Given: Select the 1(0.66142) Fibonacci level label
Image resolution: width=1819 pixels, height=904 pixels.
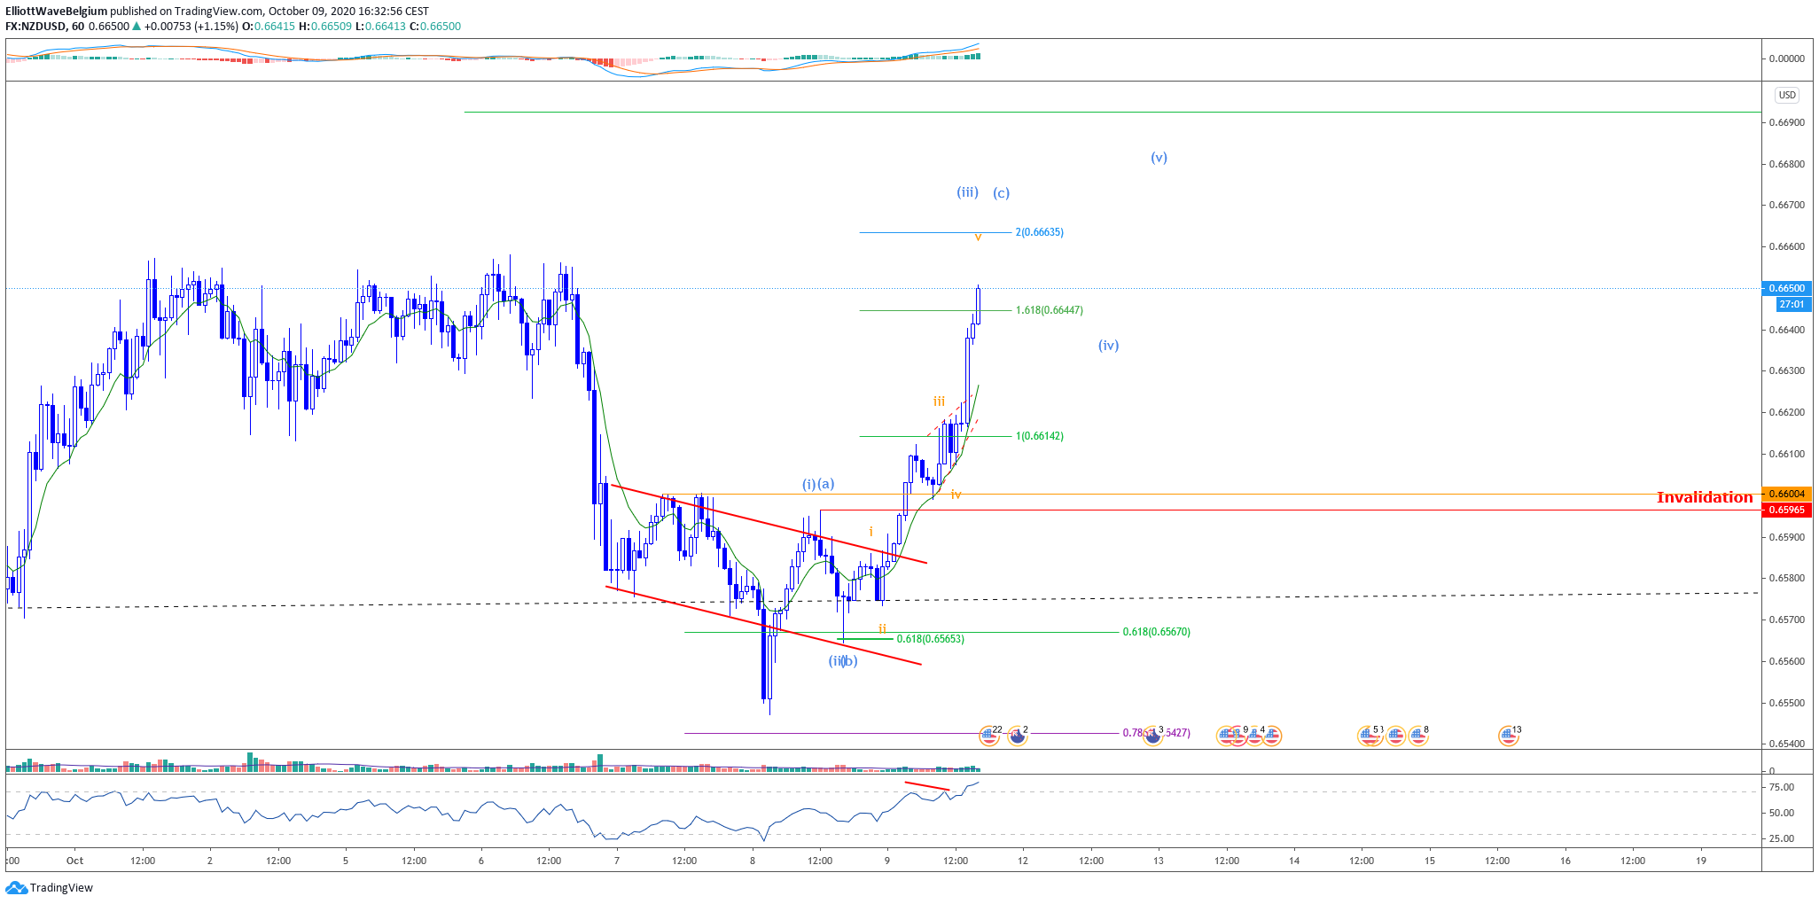Looking at the screenshot, I should point(1039,436).
